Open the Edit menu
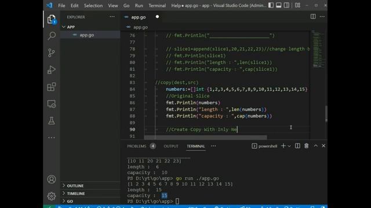Viewport: 371px width, 208px height. [x=74, y=5]
